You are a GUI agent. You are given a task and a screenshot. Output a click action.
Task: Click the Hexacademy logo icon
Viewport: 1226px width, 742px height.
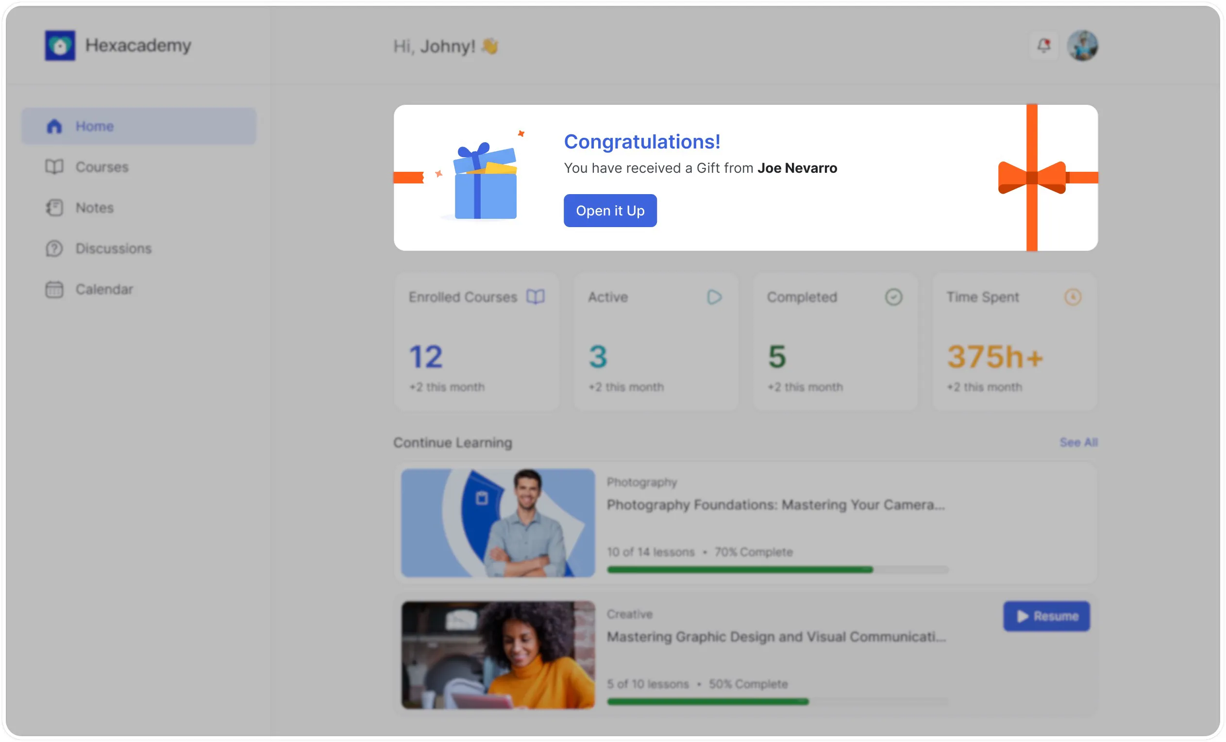coord(60,45)
